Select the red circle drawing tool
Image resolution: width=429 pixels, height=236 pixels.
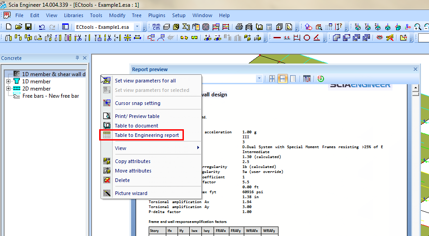click(307, 37)
